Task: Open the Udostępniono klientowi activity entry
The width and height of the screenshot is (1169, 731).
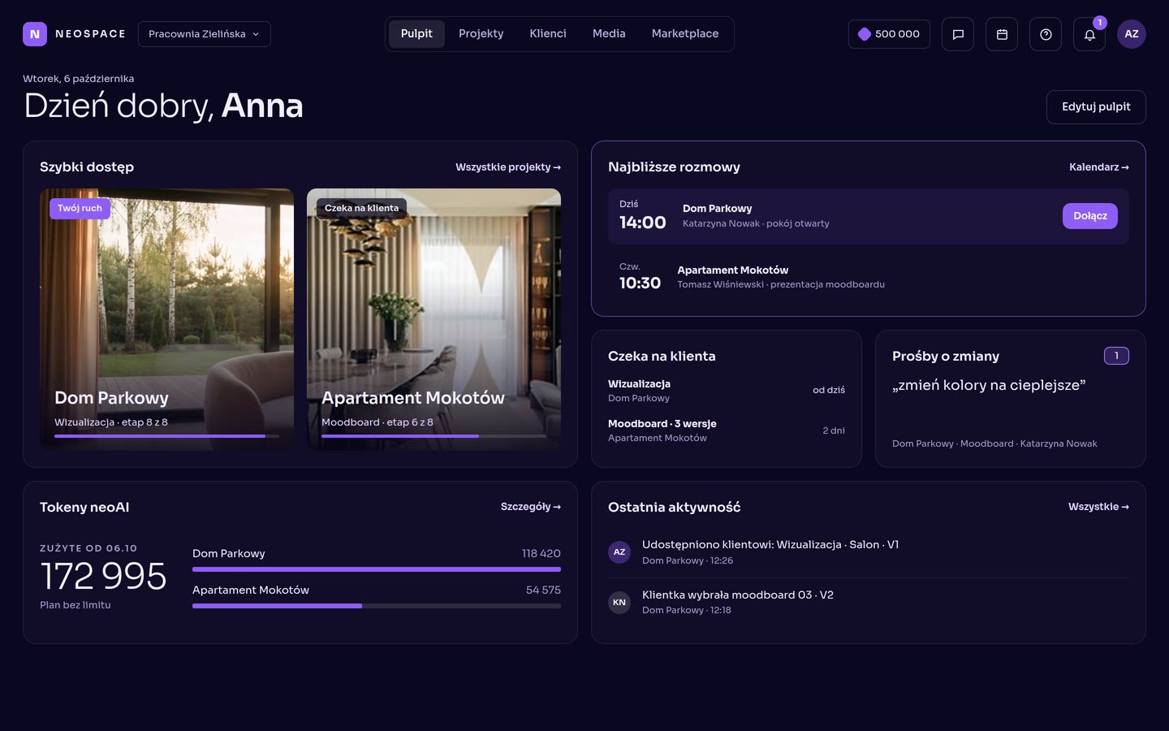Action: pyautogui.click(x=869, y=552)
